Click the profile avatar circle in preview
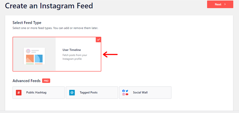The image size is (239, 113). coord(28,51)
